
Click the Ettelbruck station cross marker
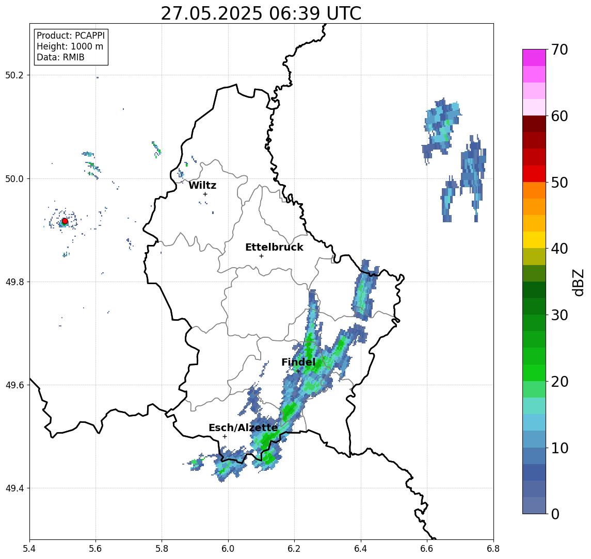pyautogui.click(x=261, y=256)
